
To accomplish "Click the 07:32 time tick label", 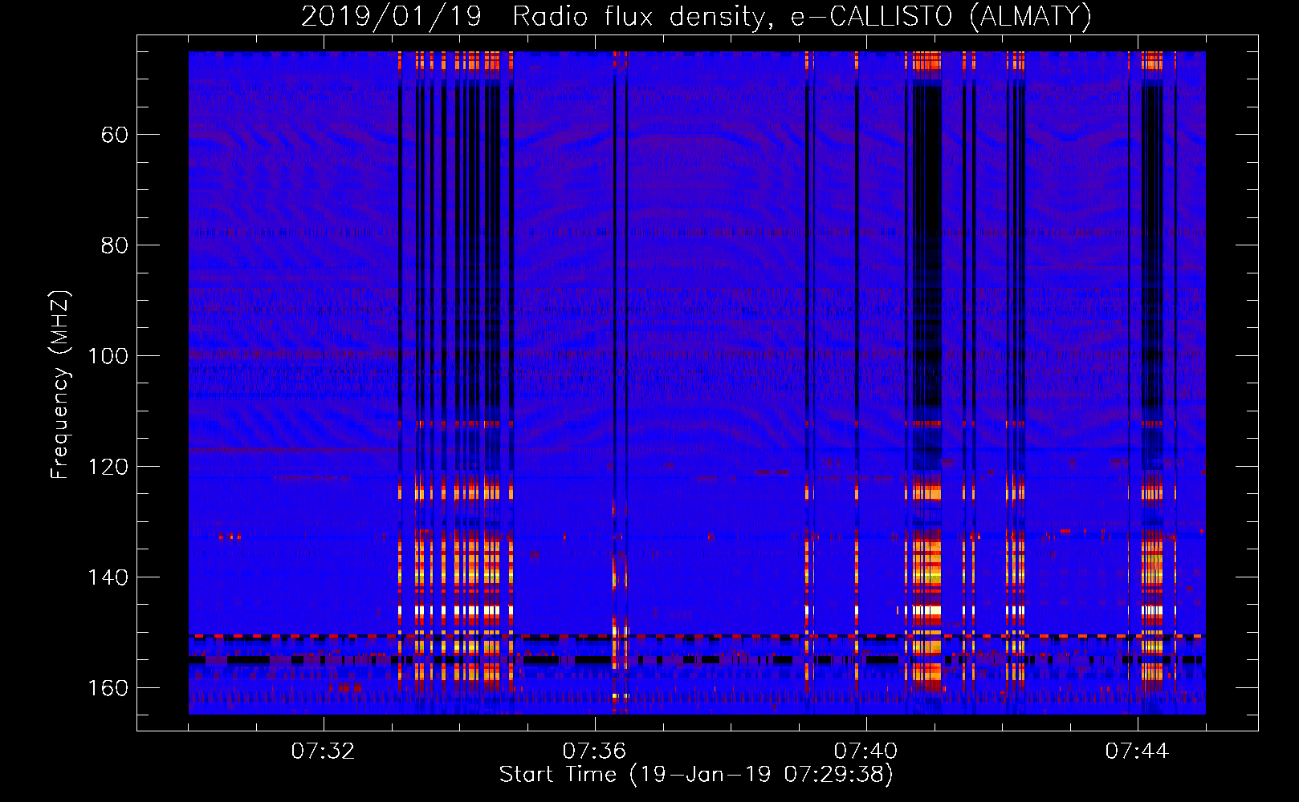I will tap(323, 751).
